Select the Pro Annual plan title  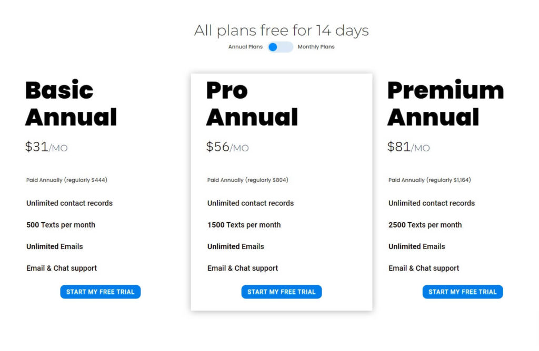point(252,104)
